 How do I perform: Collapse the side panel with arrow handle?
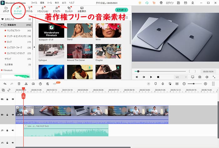click(34, 47)
